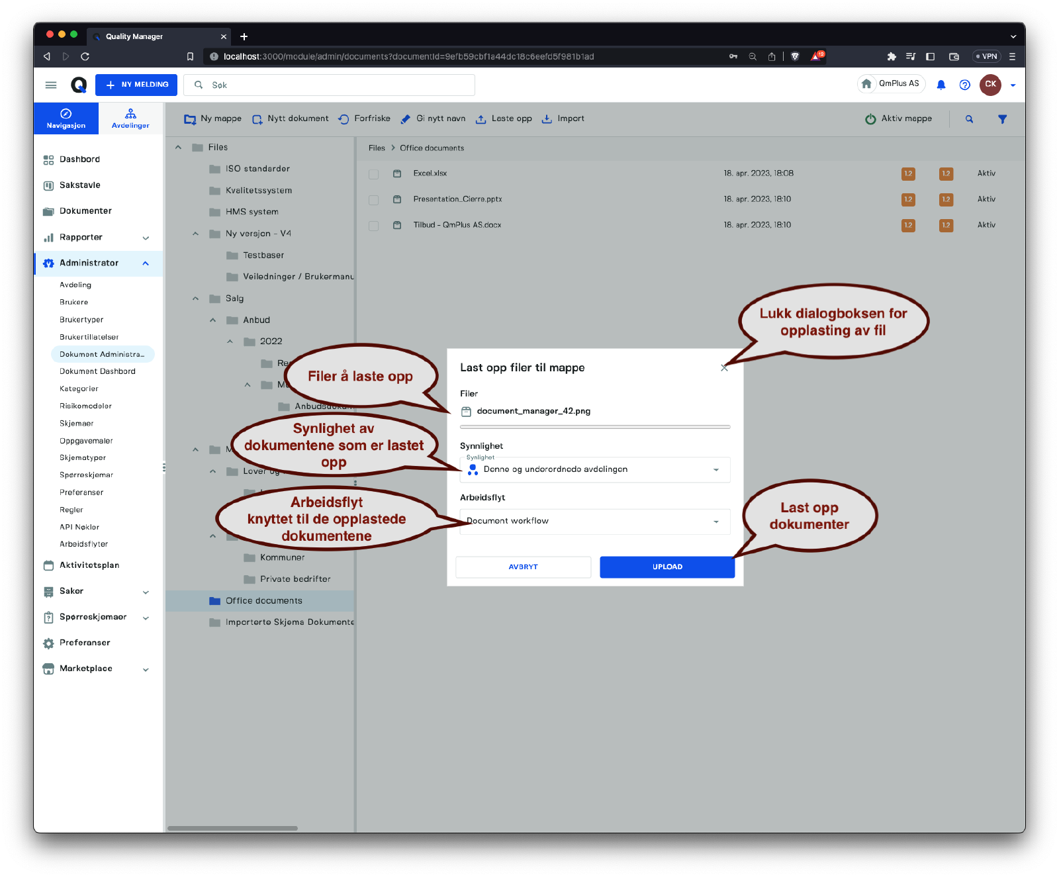
Task: Click the notification bell icon
Action: click(941, 85)
